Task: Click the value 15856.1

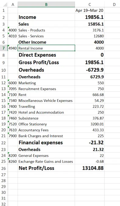Action: (90, 24)
